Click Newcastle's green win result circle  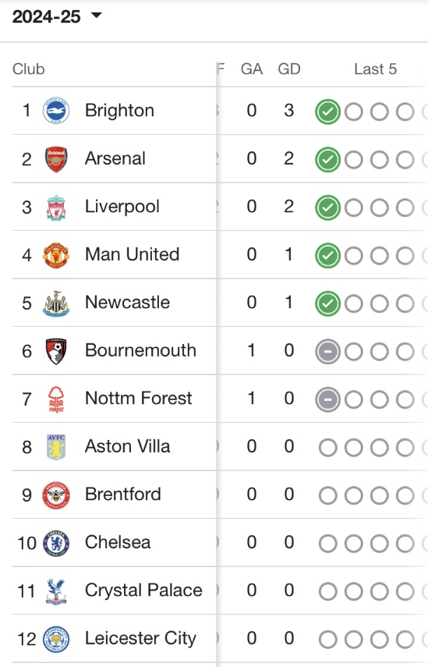click(327, 303)
